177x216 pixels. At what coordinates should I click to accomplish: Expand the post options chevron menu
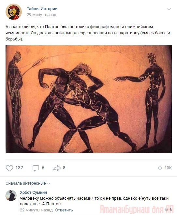pyautogui.click(x=169, y=9)
